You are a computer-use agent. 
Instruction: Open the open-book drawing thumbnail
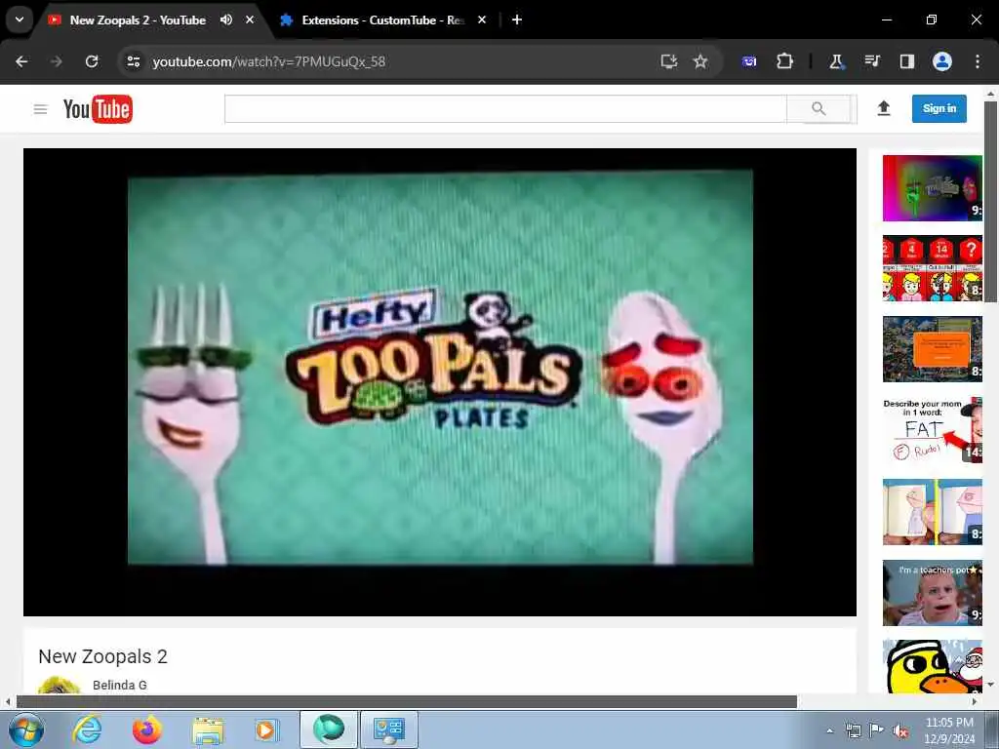pyautogui.click(x=932, y=511)
